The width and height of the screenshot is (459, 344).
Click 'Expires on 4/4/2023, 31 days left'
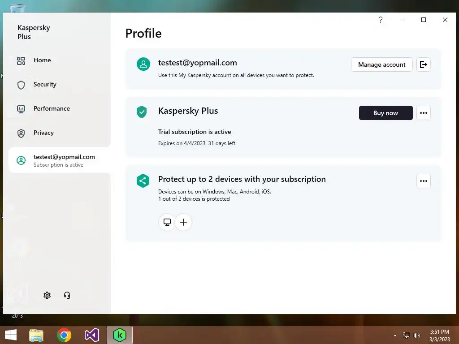pyautogui.click(x=197, y=143)
